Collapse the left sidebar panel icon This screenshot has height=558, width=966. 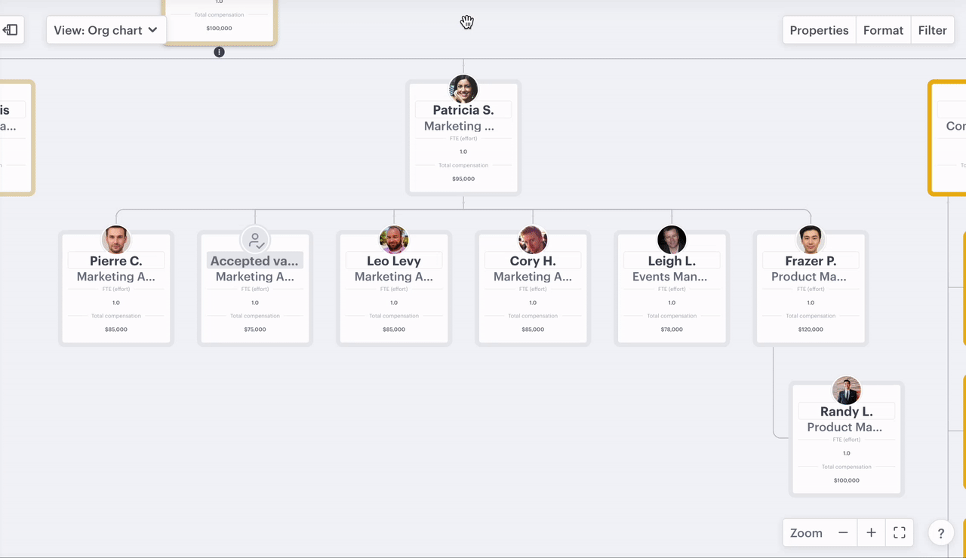[x=11, y=30]
